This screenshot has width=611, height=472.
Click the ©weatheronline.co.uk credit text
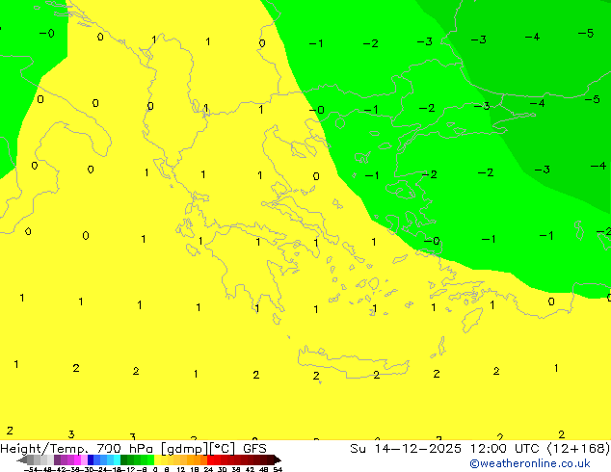(x=530, y=463)
